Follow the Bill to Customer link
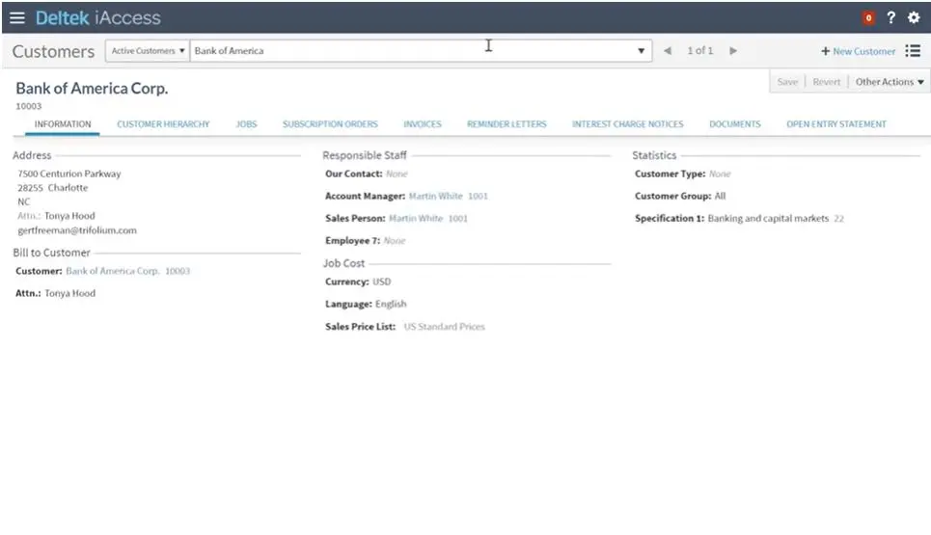 pos(112,271)
